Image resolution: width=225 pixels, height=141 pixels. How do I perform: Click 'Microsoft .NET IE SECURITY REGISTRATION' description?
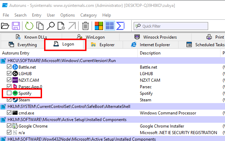coord(178,132)
